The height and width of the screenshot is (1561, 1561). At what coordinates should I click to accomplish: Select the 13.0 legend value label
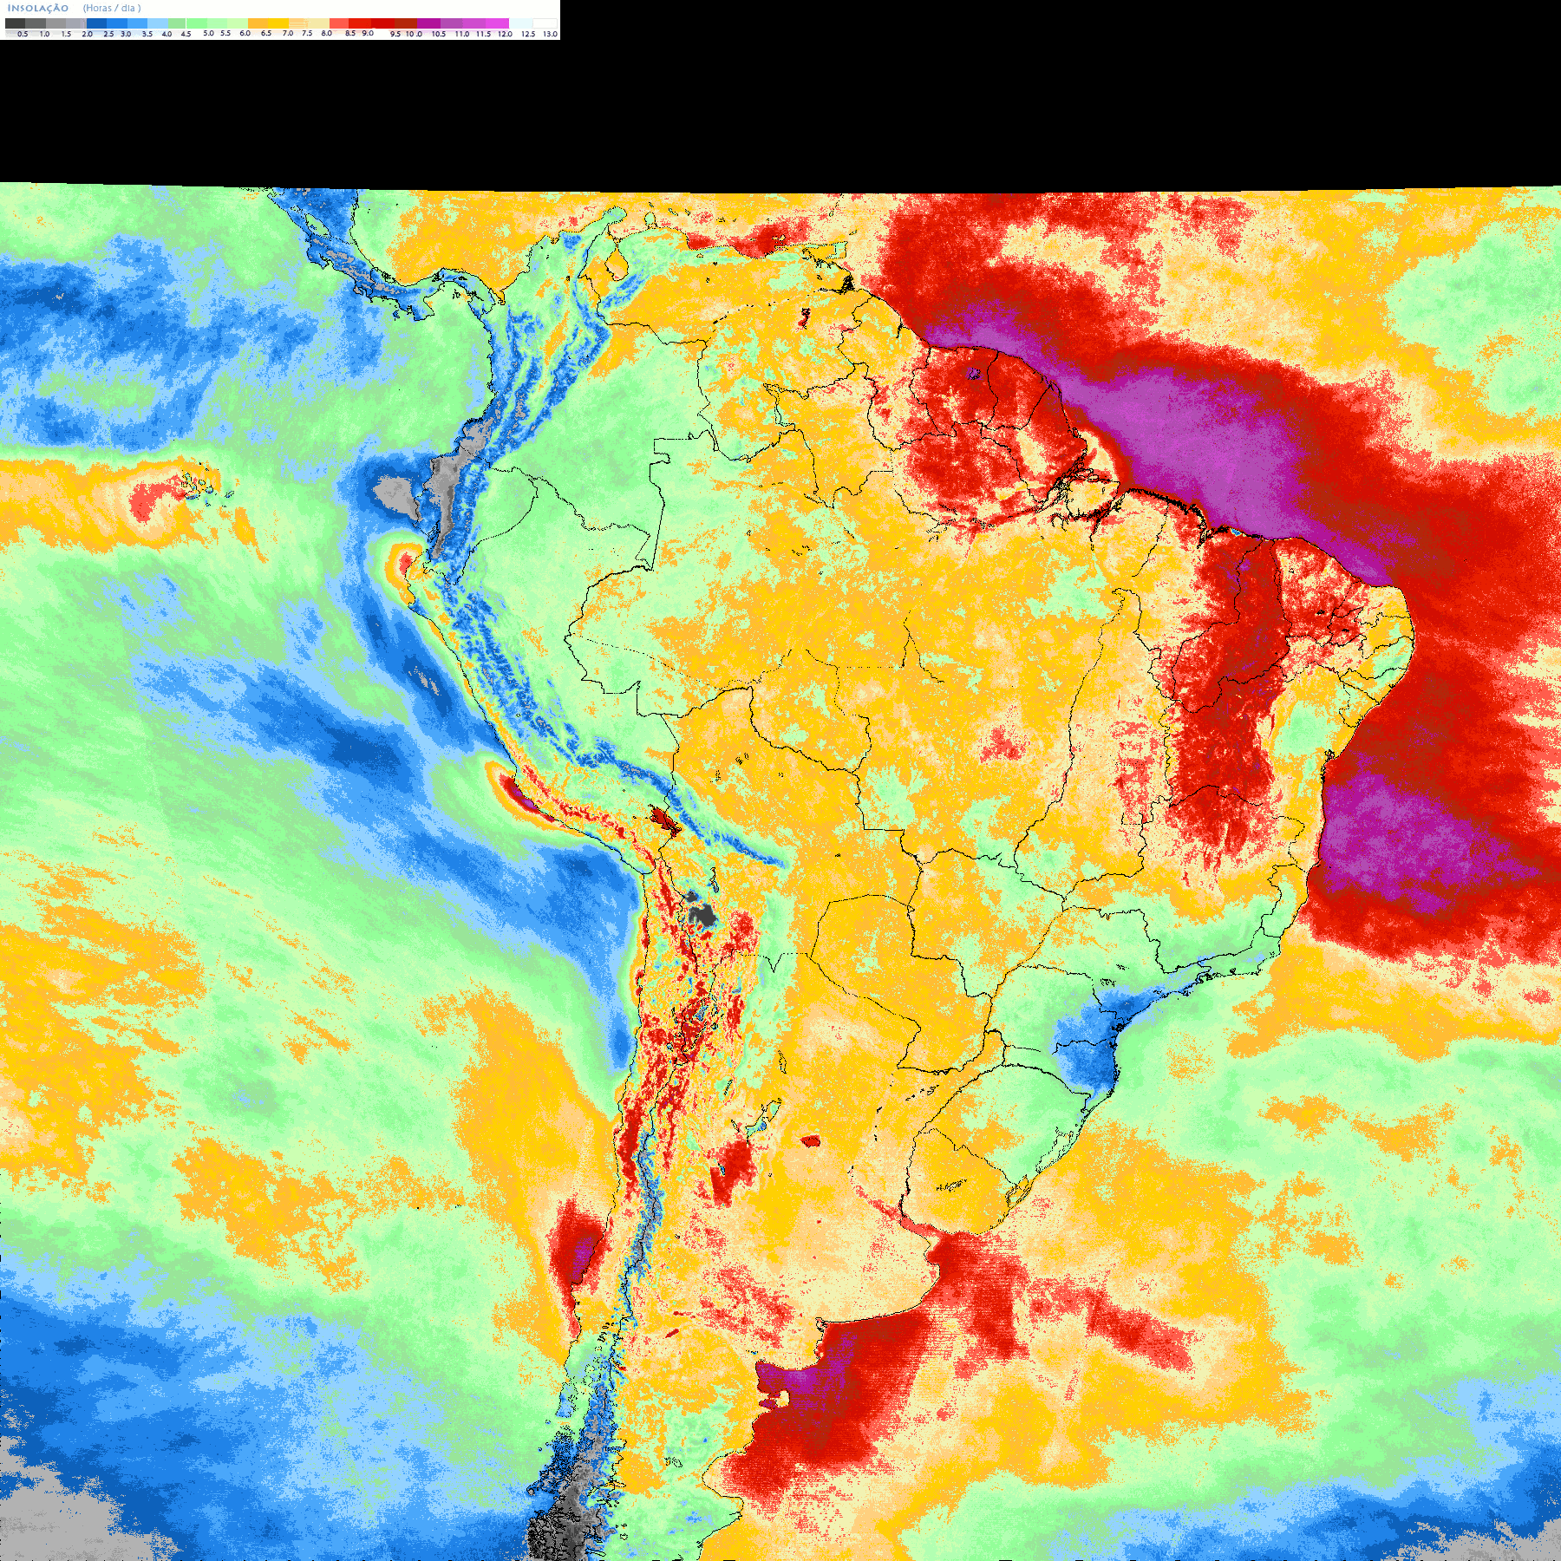[x=551, y=34]
